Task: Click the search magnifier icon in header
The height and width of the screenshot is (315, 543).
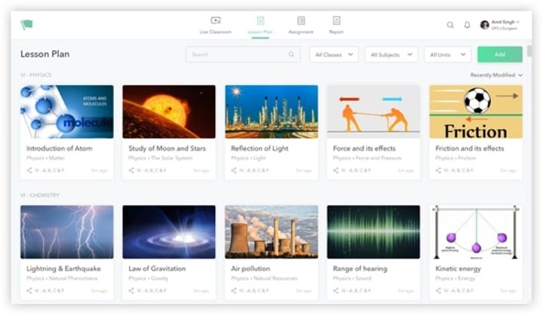Action: point(450,25)
